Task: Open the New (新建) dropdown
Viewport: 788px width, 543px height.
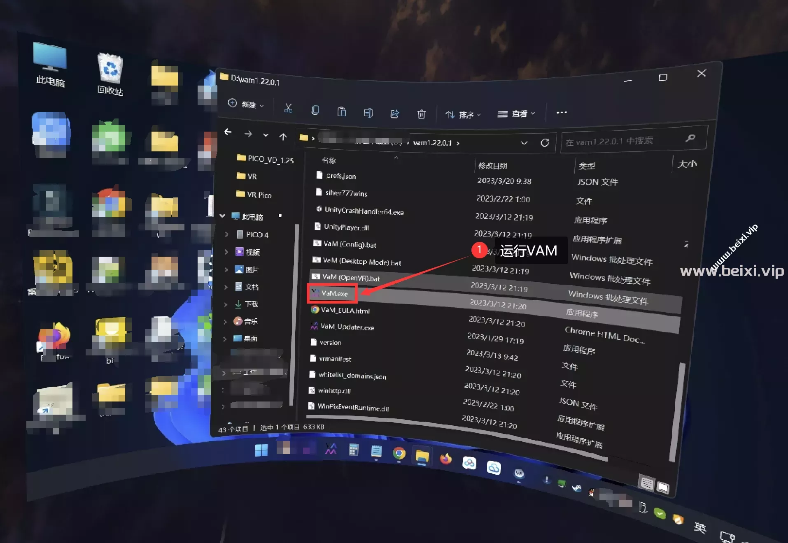Action: [246, 104]
